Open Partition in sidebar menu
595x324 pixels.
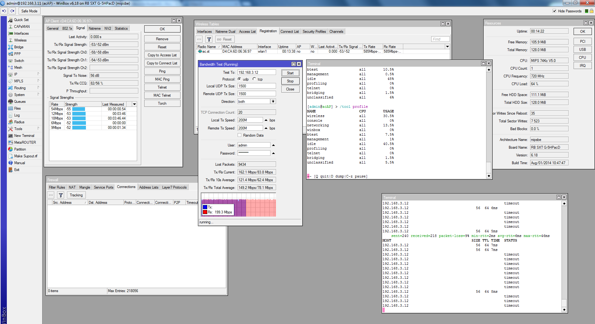20,149
